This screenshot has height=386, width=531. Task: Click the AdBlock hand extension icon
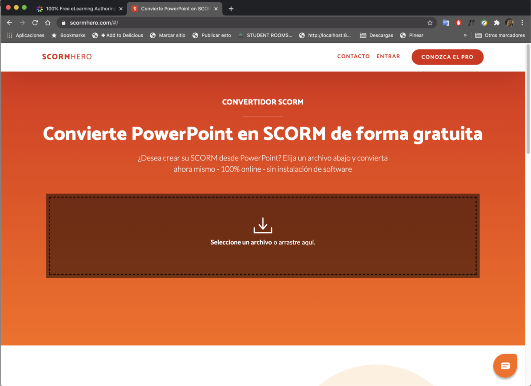[458, 23]
